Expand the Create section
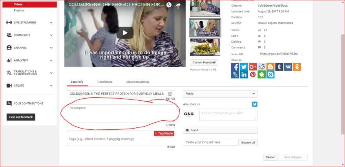This screenshot has width=345, height=167. [51, 86]
